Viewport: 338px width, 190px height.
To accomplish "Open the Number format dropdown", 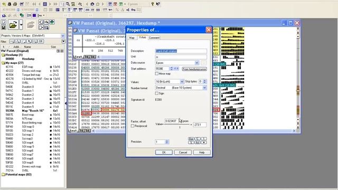I will pos(204,88).
